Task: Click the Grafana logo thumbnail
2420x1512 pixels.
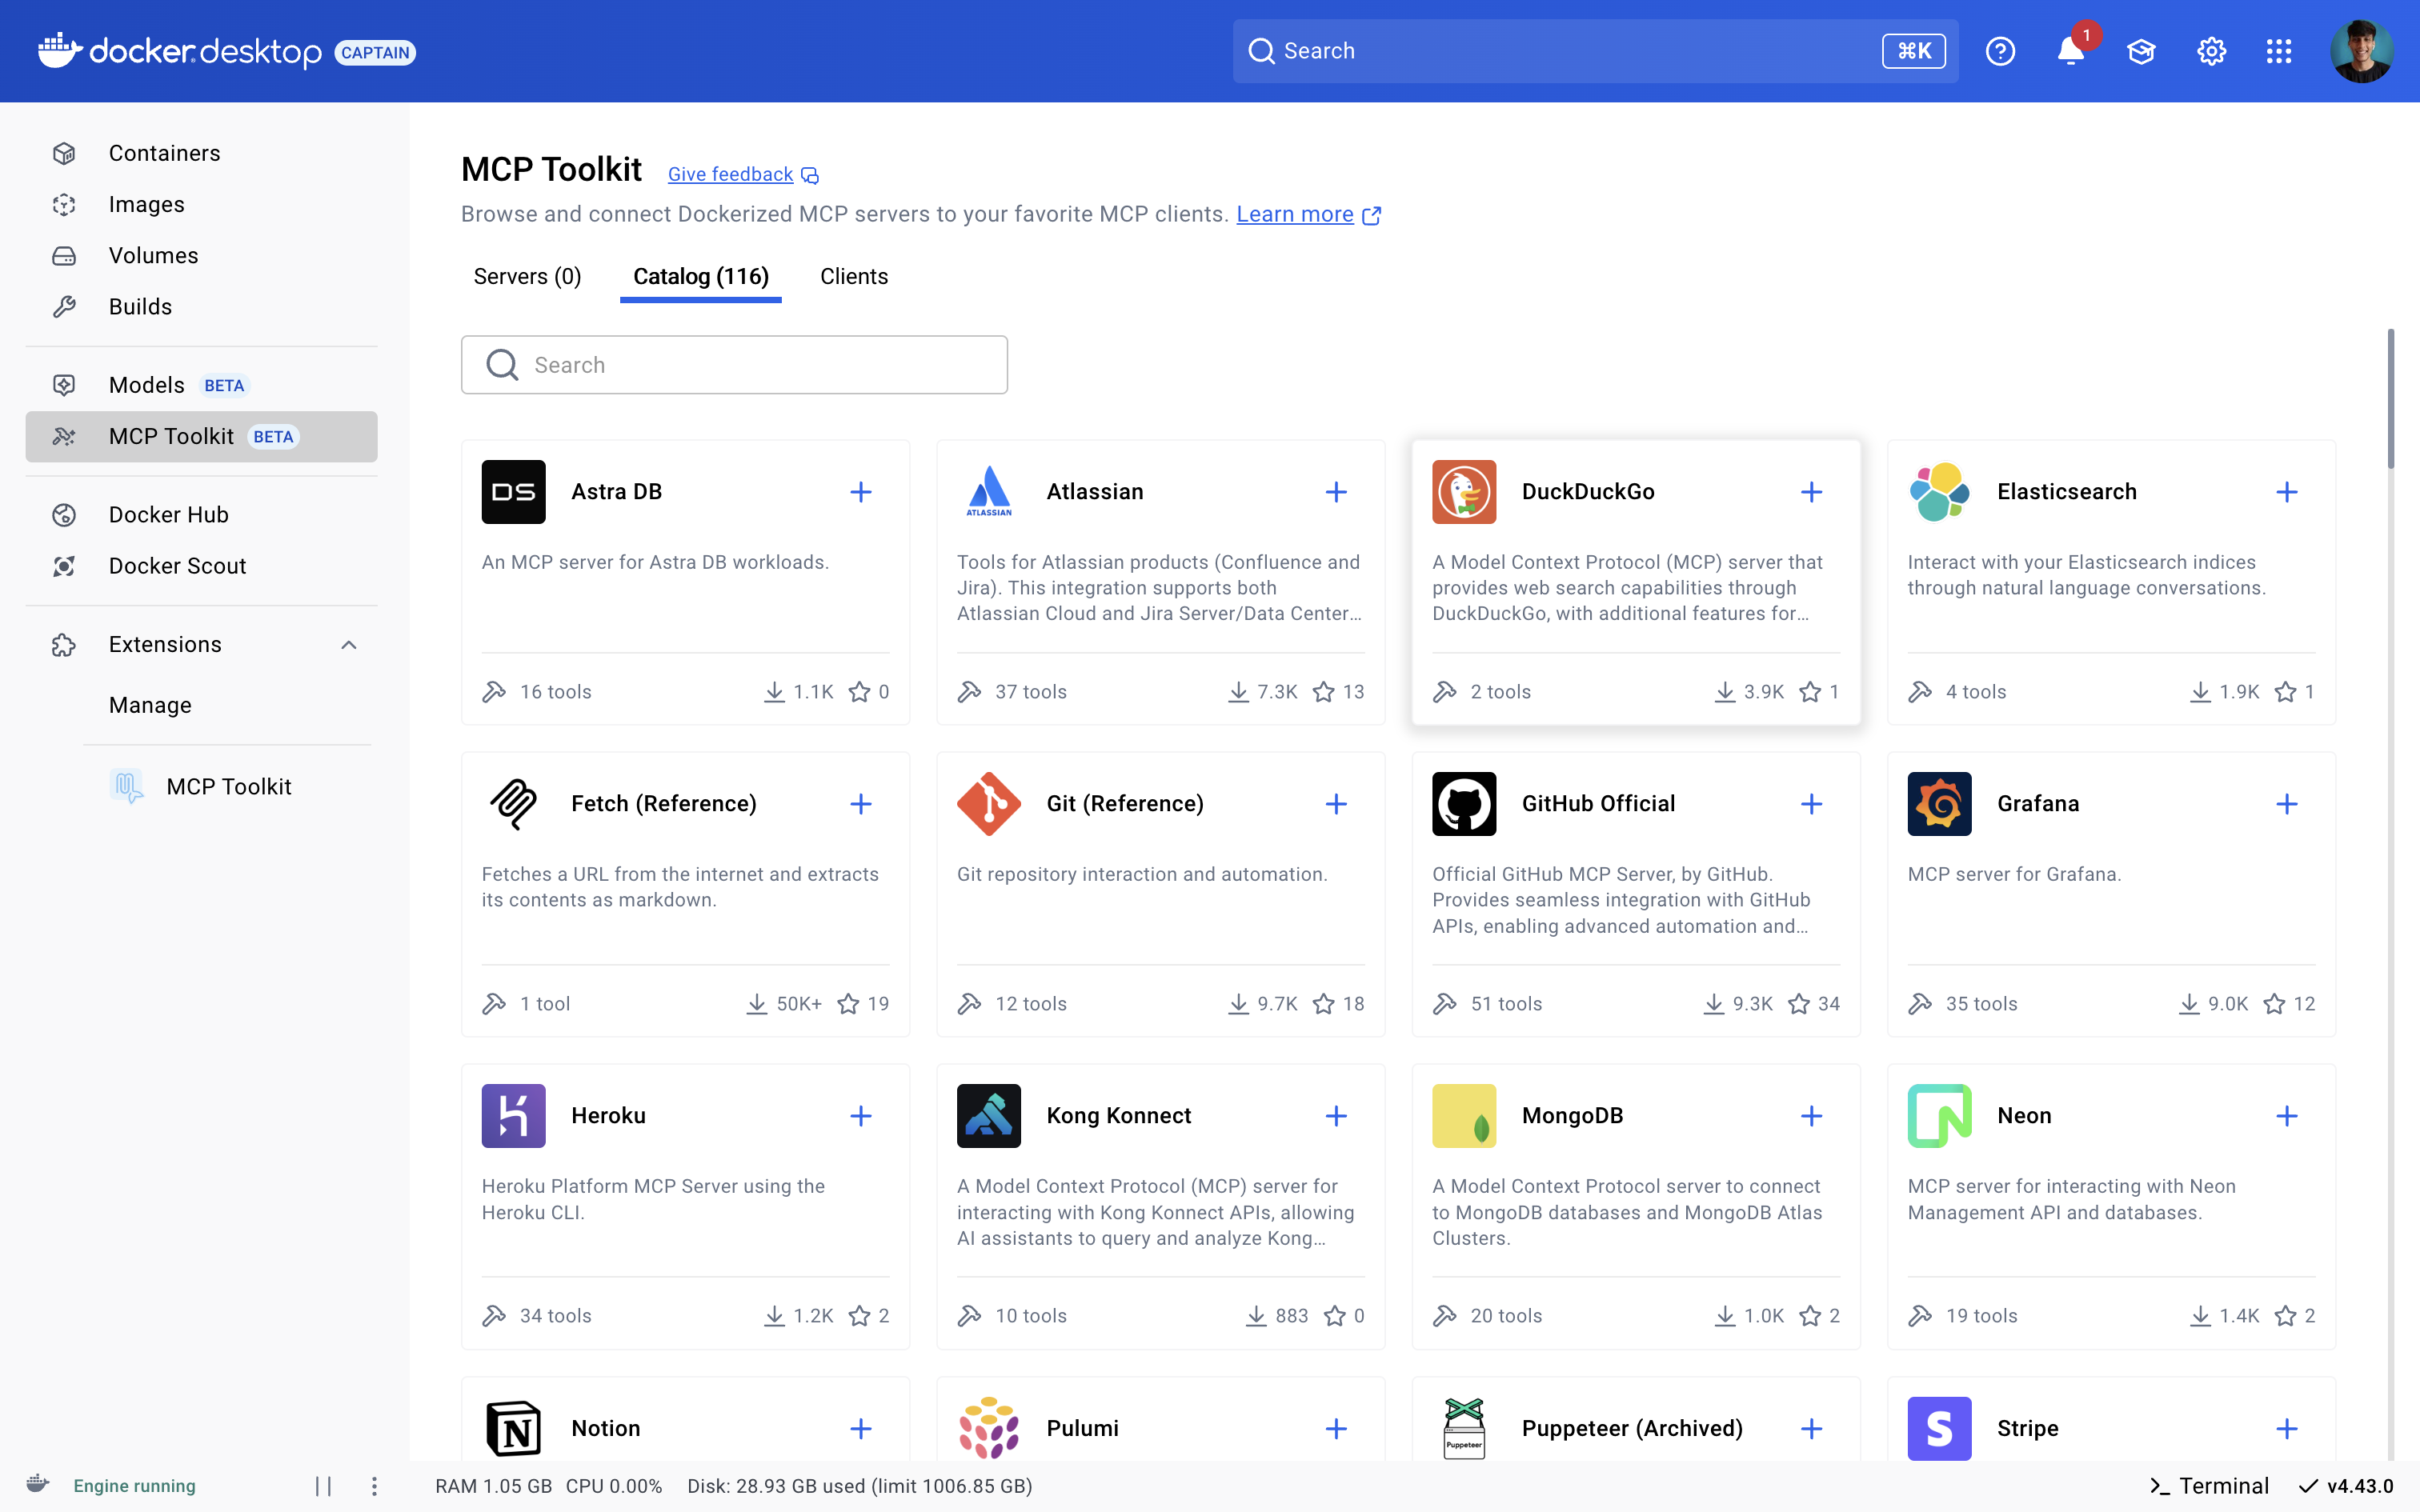Action: point(1939,804)
